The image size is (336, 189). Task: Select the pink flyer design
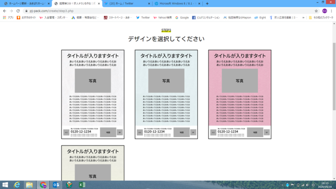239,94
